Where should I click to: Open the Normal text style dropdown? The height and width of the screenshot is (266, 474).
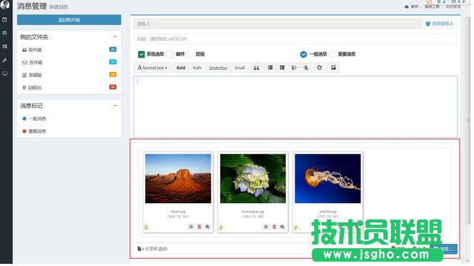(x=152, y=68)
